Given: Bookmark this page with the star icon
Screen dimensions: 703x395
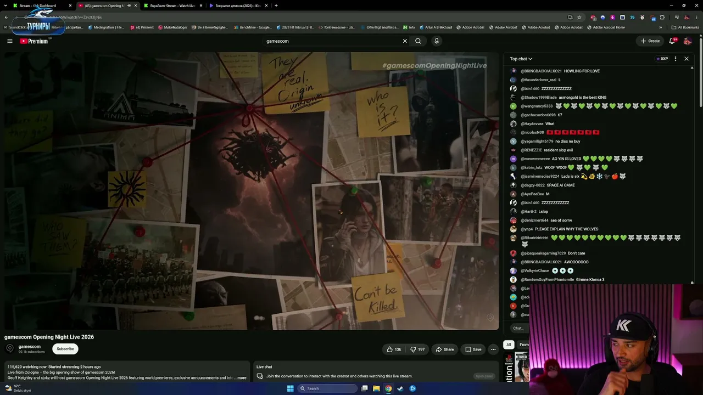Looking at the screenshot, I should click(579, 17).
